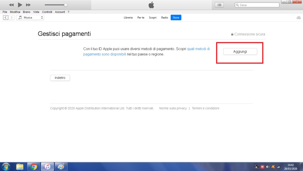Open the Up Next list icon

click(219, 5)
